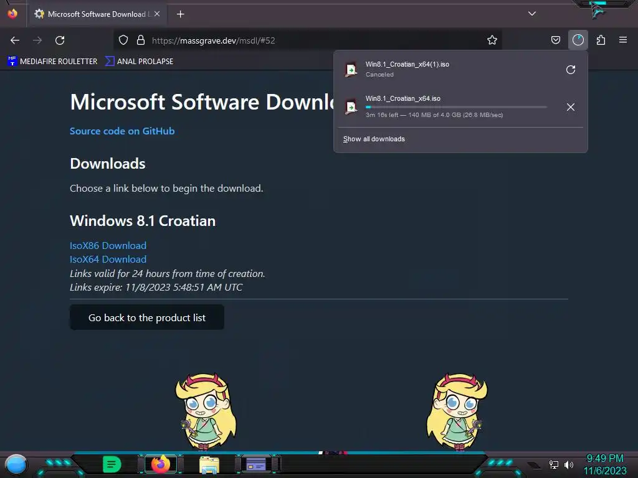Go back using the browser back arrow

[15, 40]
